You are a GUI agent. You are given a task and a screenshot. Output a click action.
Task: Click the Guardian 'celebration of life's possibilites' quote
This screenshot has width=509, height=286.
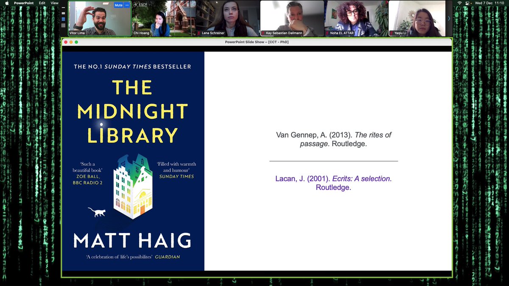point(132,257)
